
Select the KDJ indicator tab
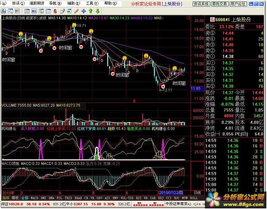(161, 198)
